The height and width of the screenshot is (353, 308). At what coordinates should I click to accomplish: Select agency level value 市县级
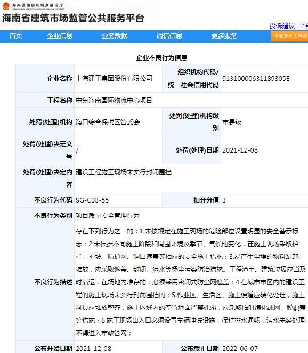pos(232,122)
